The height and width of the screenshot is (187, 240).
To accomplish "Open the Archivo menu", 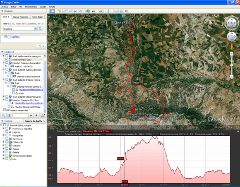I will click(5, 7).
